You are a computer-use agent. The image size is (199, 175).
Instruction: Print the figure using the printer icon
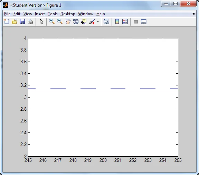(x=30, y=21)
